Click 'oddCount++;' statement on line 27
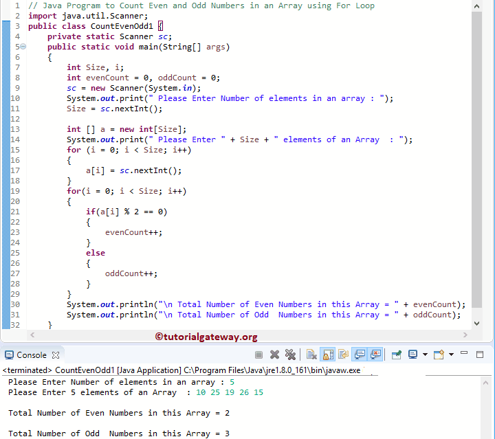 (131, 273)
